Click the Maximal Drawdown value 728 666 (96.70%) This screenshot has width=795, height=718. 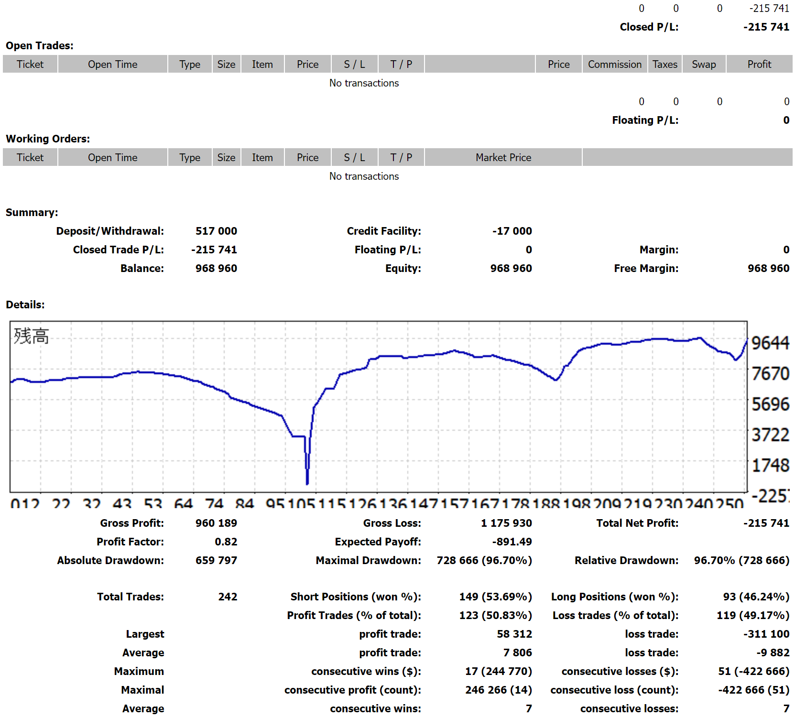pos(484,560)
